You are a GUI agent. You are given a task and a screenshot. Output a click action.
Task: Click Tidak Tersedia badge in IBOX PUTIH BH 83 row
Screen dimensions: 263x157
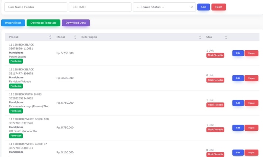(x=215, y=105)
